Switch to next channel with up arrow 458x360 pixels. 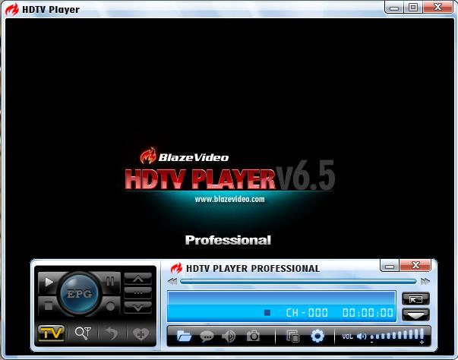click(137, 279)
